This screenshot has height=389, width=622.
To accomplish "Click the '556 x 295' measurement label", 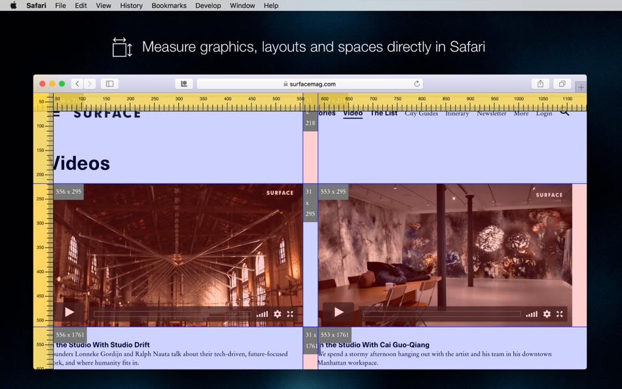I will coord(69,192).
